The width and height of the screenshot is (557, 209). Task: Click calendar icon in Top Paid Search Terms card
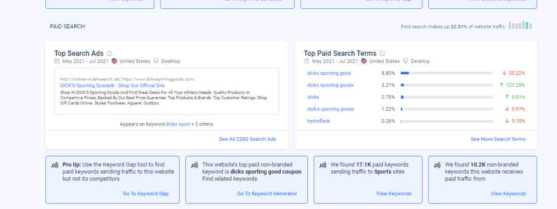coord(306,61)
